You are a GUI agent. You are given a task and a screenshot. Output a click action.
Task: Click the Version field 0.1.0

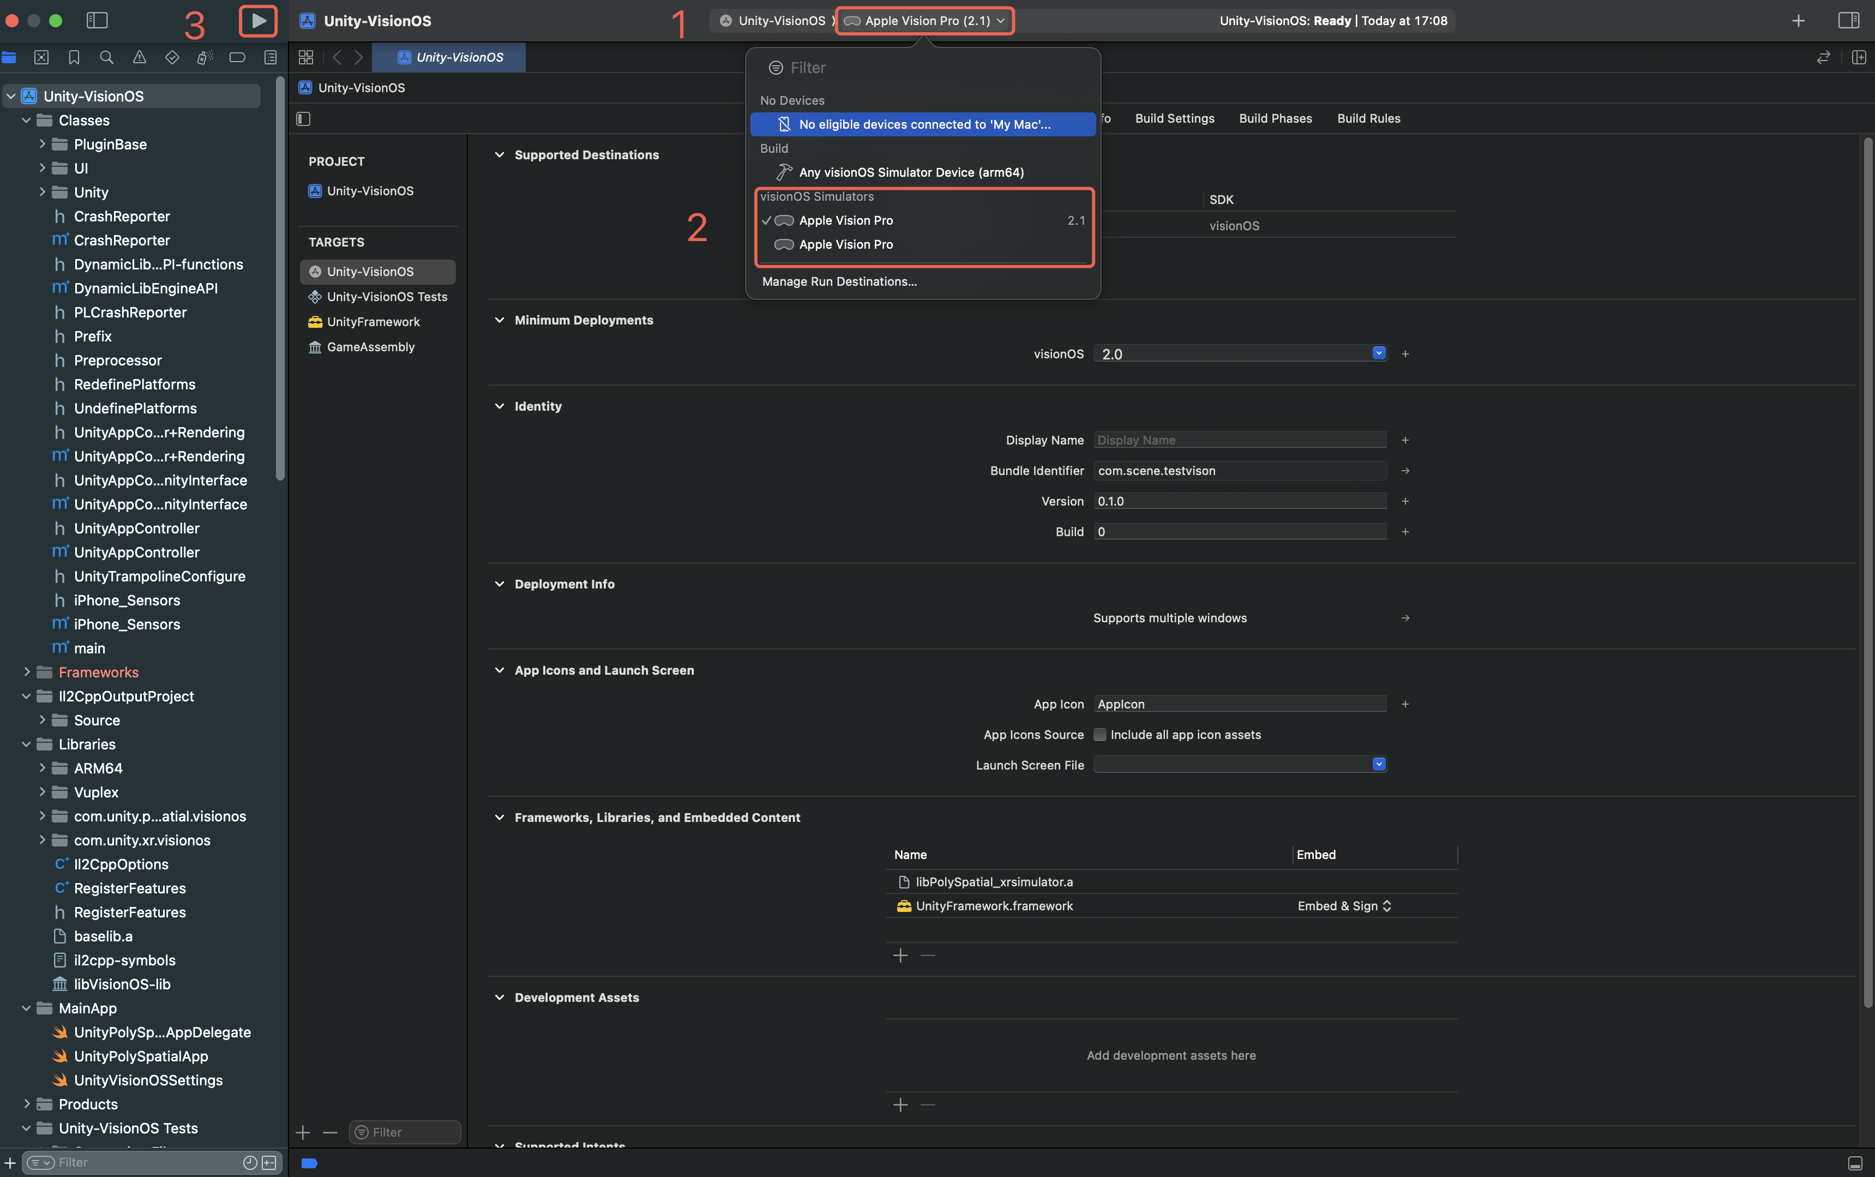[1240, 501]
